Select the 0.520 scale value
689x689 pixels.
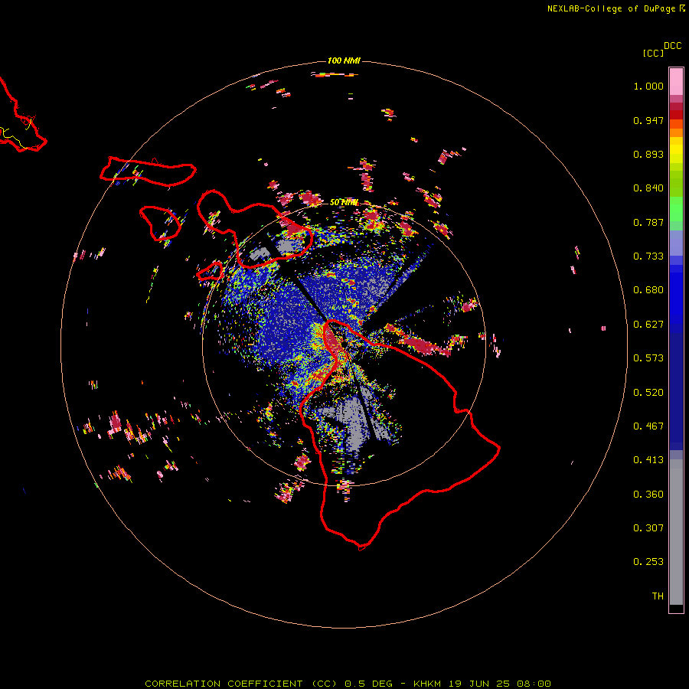648,393
